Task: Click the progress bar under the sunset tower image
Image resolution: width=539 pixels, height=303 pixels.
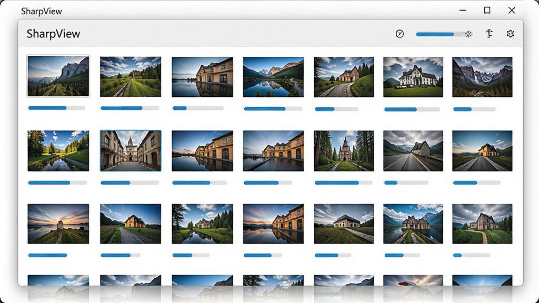Action: click(x=47, y=255)
